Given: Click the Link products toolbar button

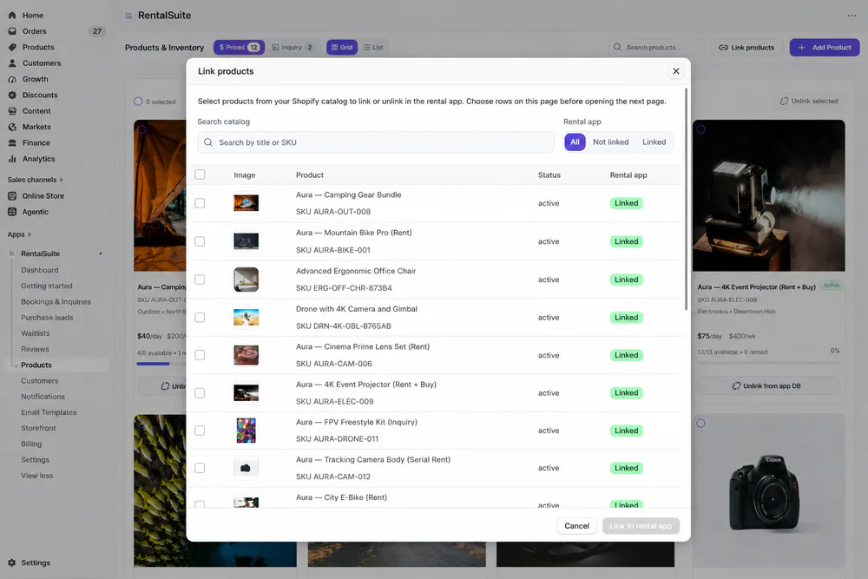Looking at the screenshot, I should [746, 48].
